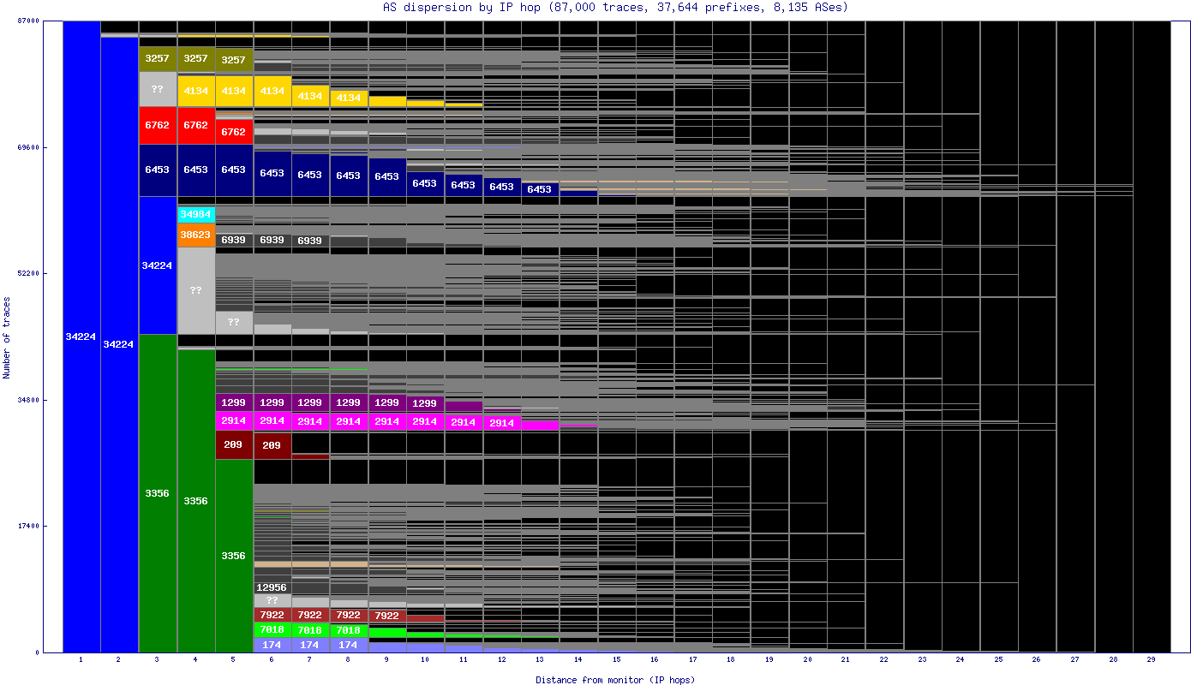Click the 69600 y-axis tick label

[28, 147]
